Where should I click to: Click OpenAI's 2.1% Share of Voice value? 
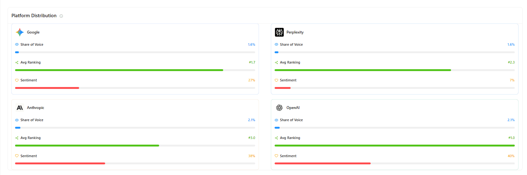click(x=511, y=120)
